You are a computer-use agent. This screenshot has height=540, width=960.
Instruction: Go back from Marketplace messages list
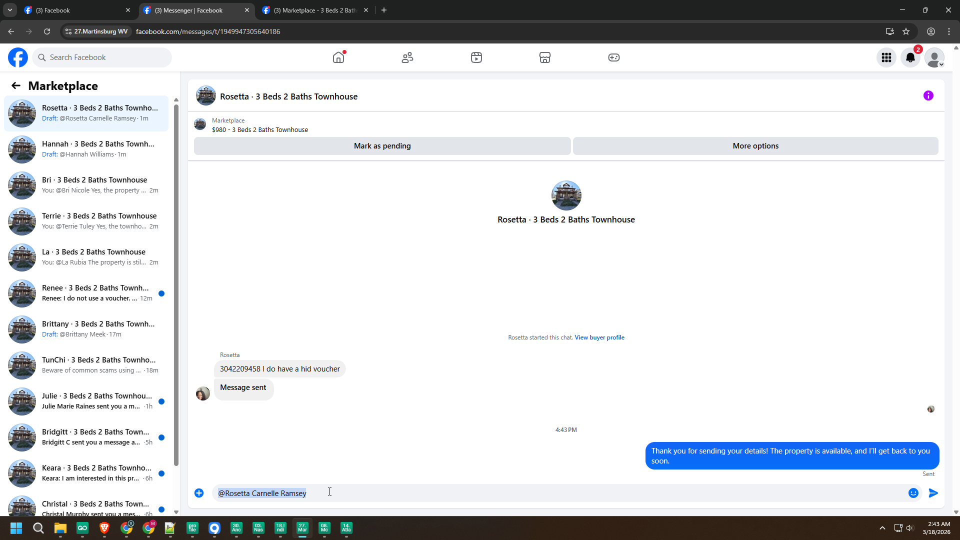[x=16, y=85]
